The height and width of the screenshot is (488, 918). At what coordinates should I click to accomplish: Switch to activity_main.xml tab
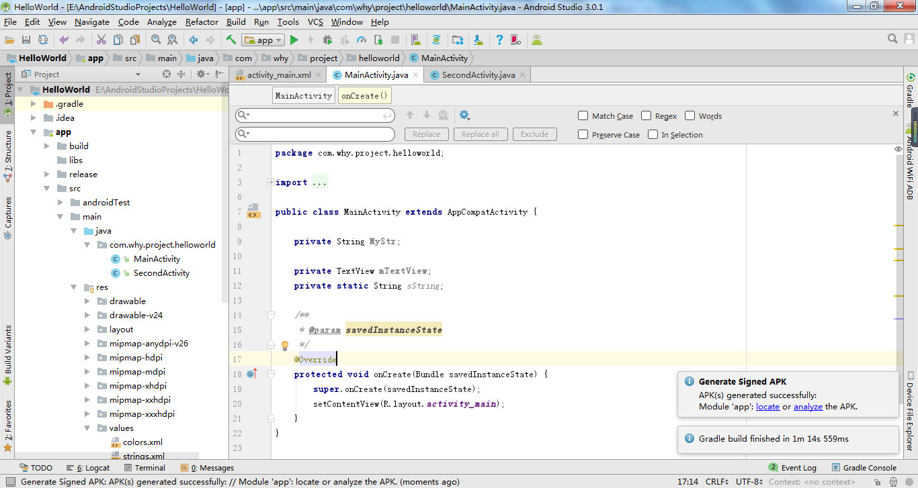(x=278, y=75)
